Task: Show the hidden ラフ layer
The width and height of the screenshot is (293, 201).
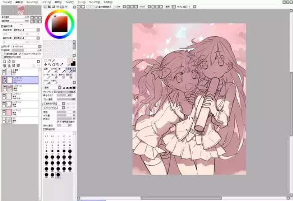Action: coord(4,119)
